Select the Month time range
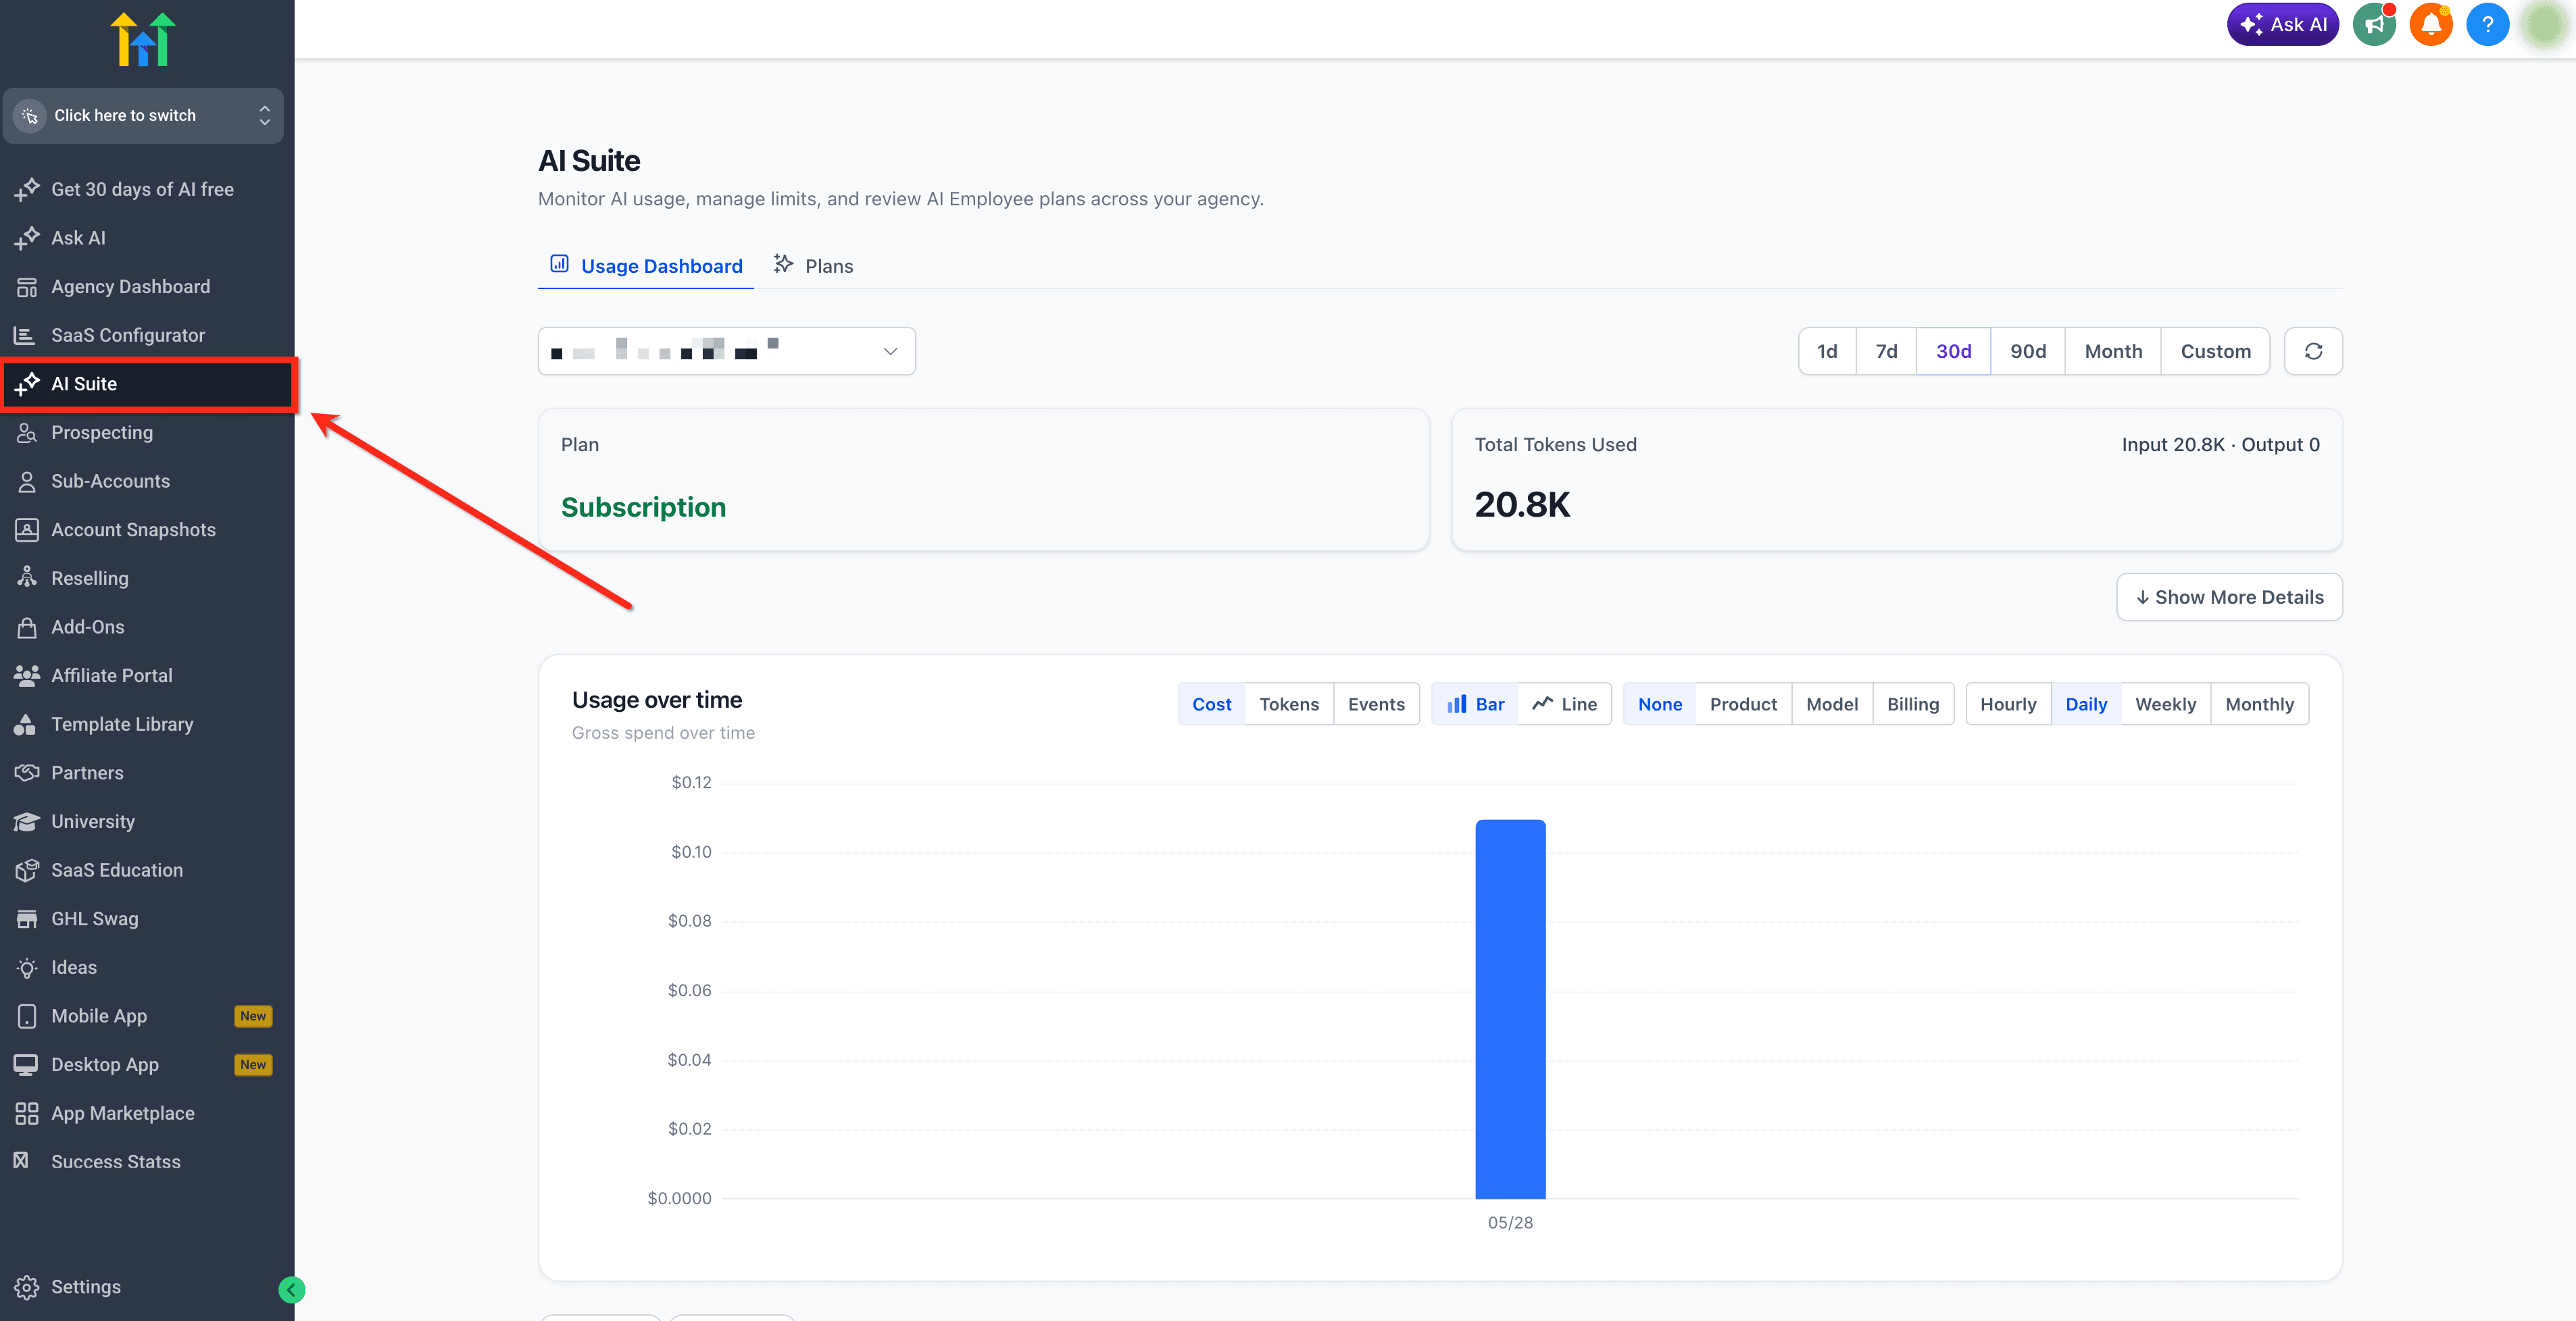The height and width of the screenshot is (1321, 2576). click(2113, 352)
